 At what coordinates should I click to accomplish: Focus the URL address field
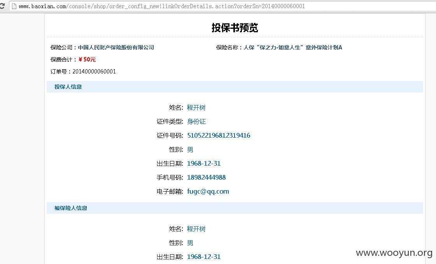(x=222, y=6)
